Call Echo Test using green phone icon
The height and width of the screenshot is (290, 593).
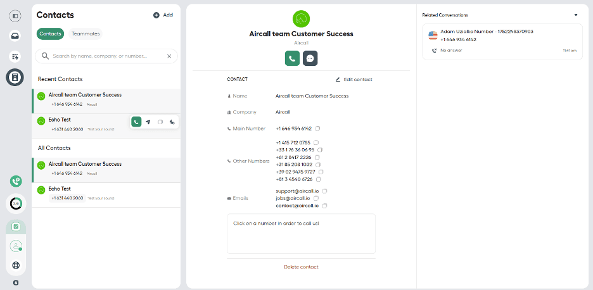coord(136,122)
